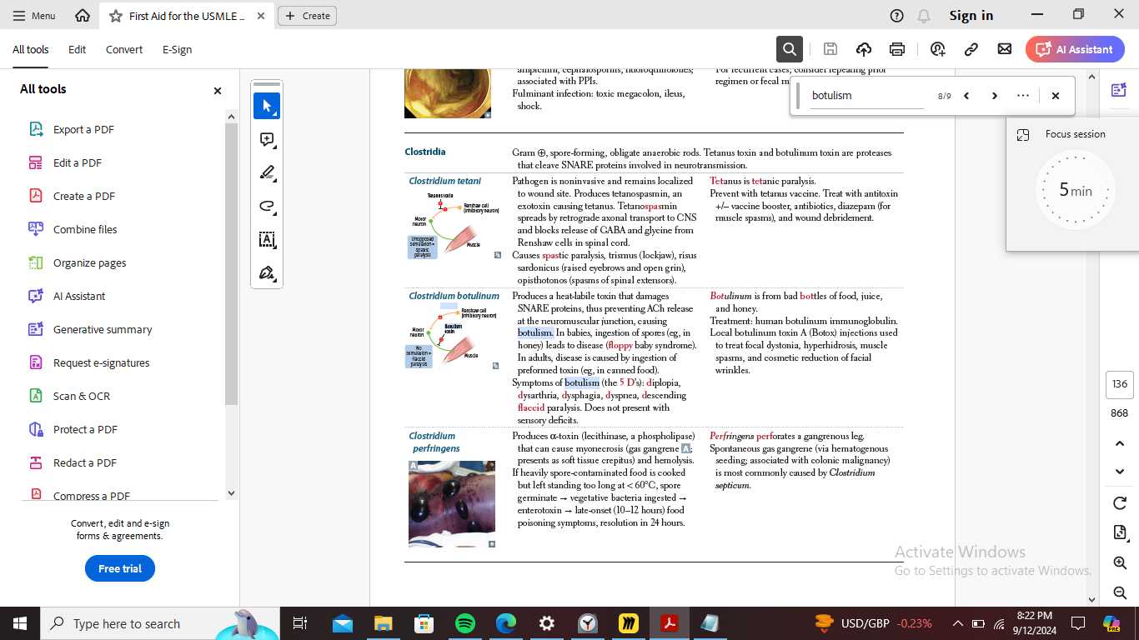Open the help question mark icon
The width and height of the screenshot is (1139, 640).
click(897, 16)
